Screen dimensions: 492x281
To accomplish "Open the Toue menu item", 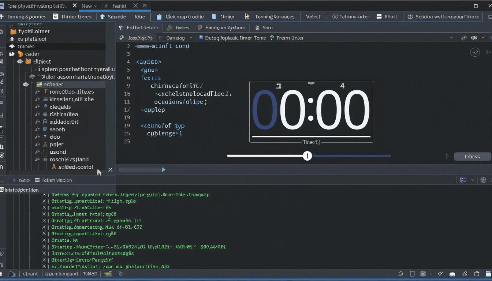I will [139, 16].
